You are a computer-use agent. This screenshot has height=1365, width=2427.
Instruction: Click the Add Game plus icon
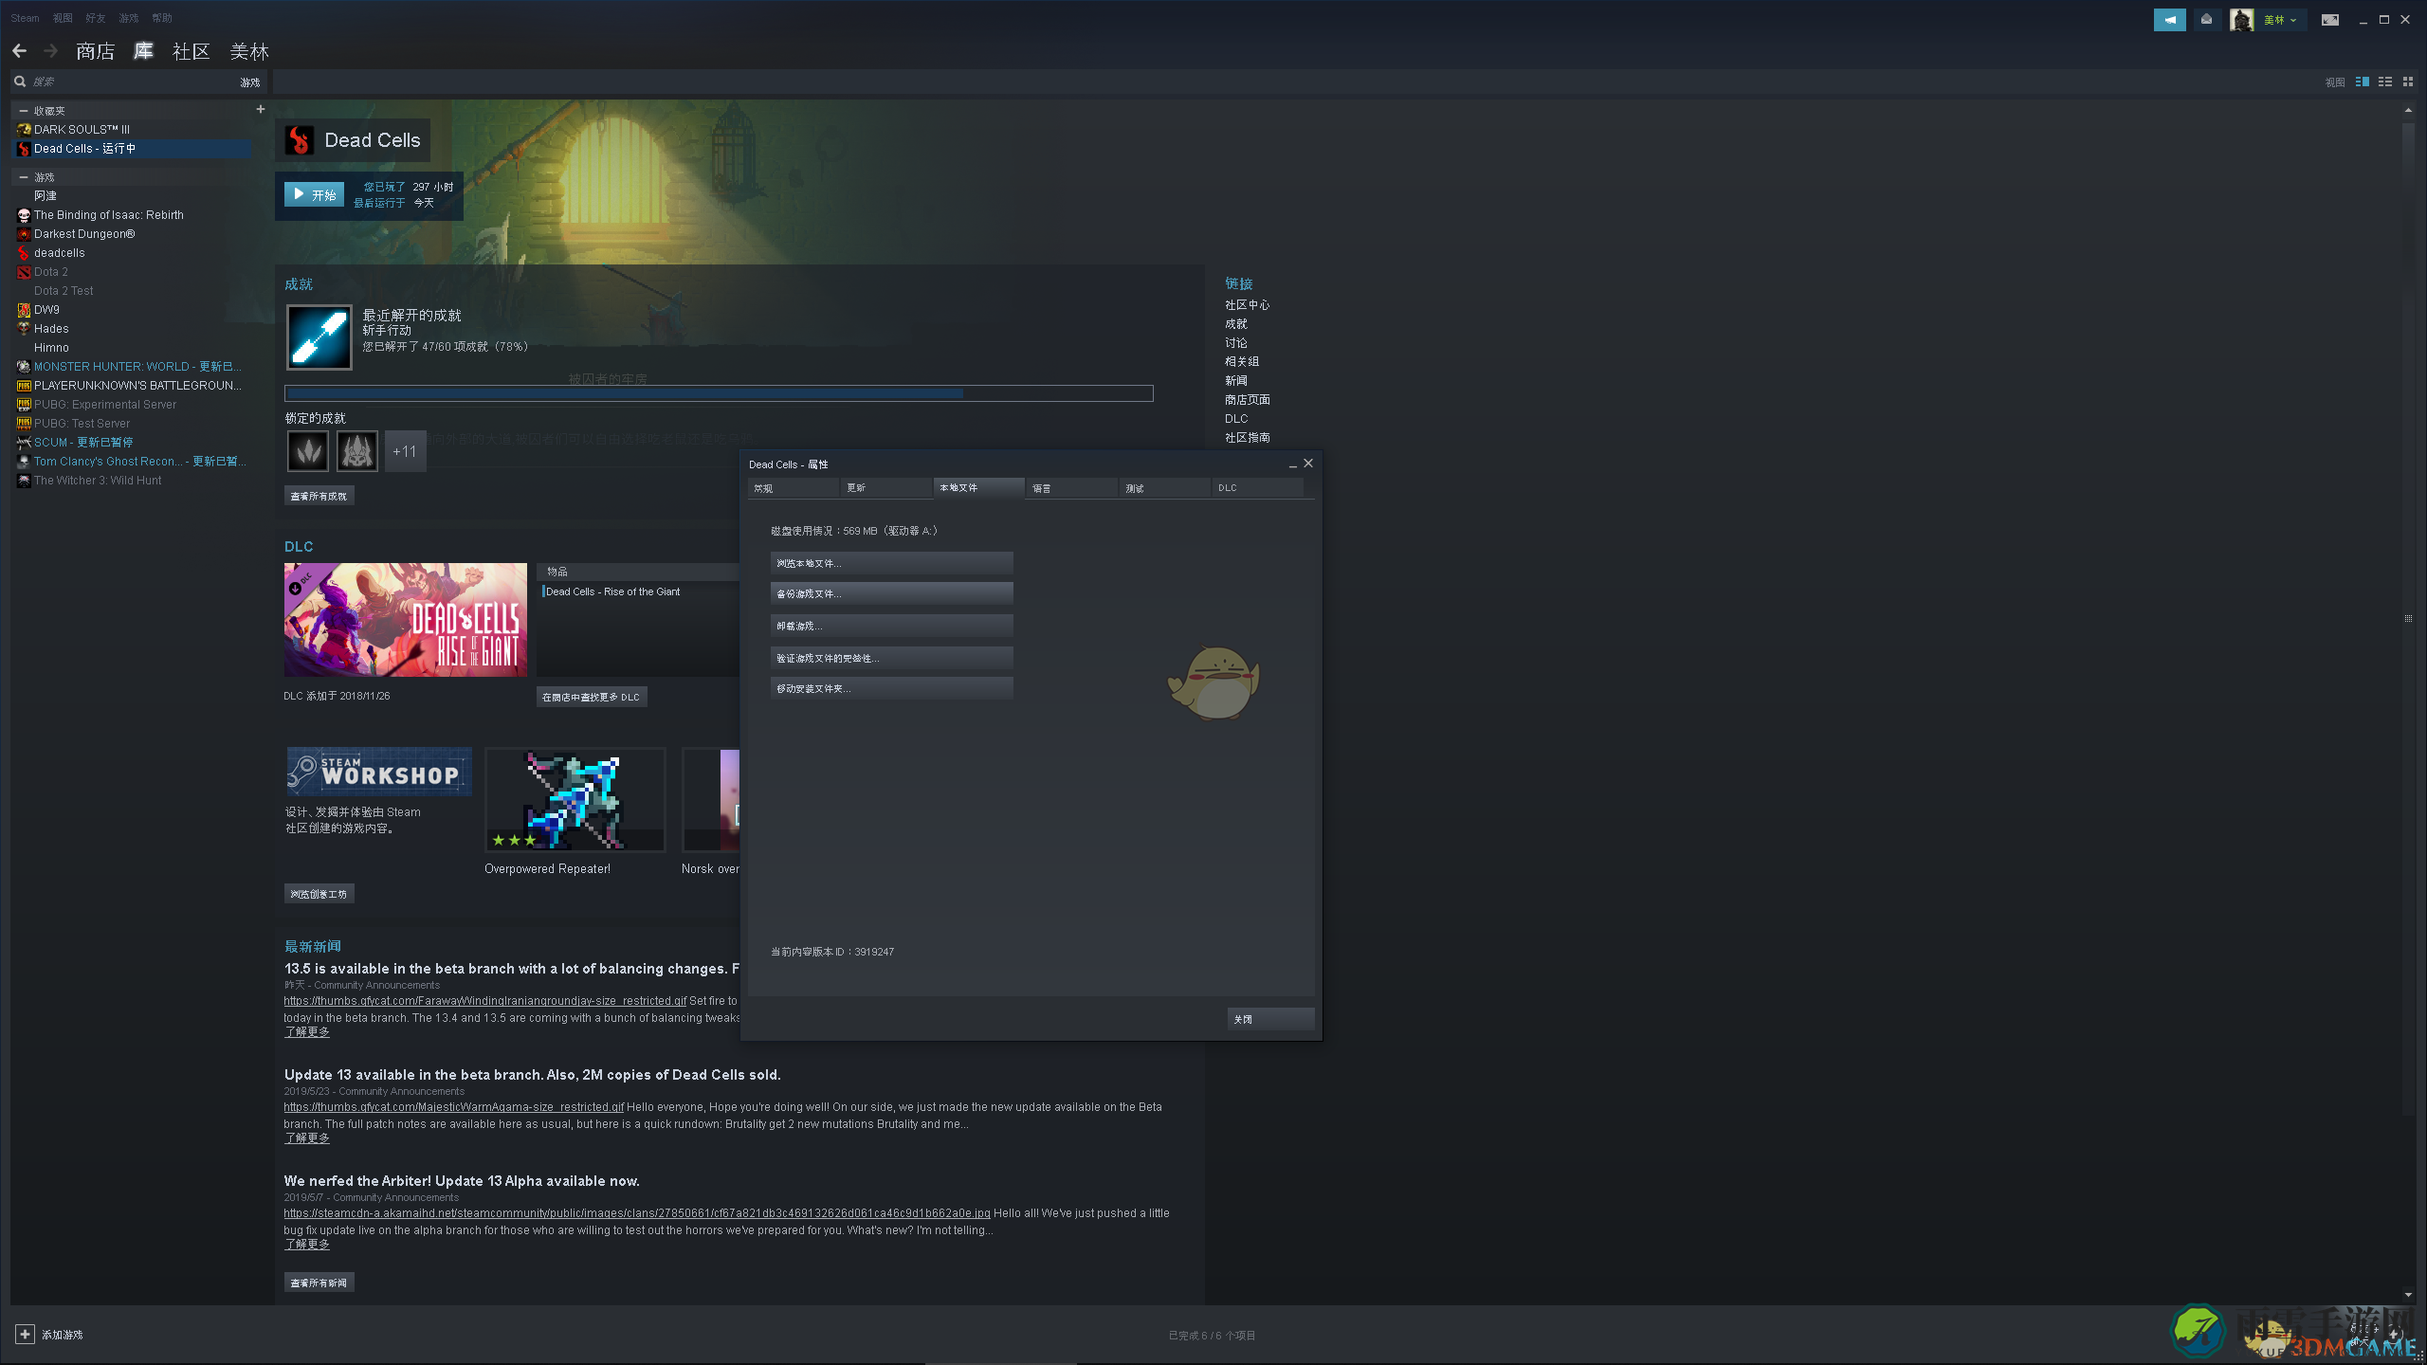(25, 1335)
